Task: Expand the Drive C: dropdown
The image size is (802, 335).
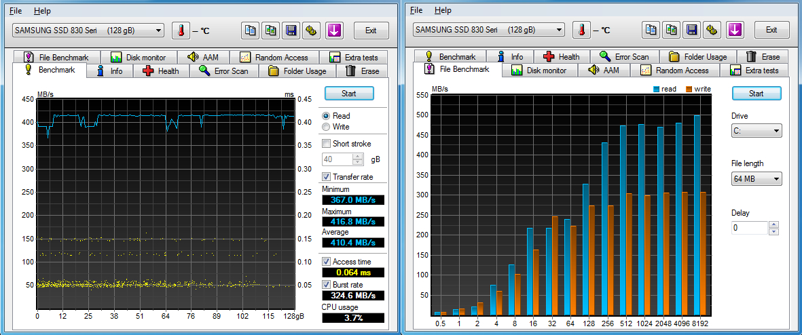Action: (757, 131)
